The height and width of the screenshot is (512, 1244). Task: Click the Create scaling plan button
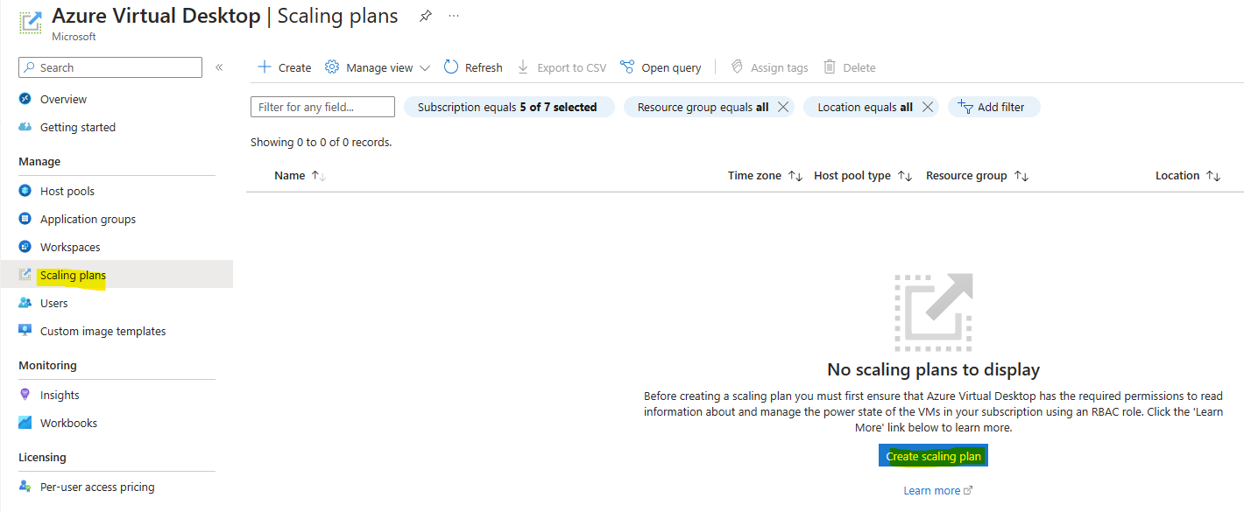point(934,456)
